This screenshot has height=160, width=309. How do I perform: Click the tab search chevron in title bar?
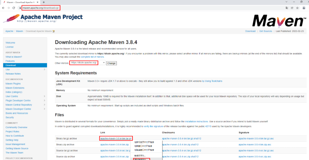click(286, 2)
